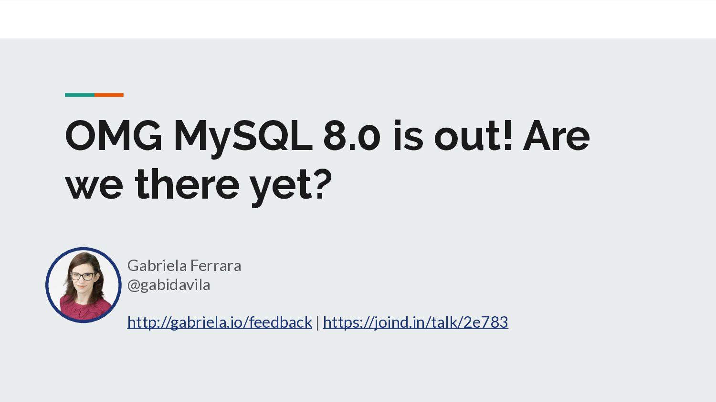Open the joind.in/talk/2e783 link

415,322
